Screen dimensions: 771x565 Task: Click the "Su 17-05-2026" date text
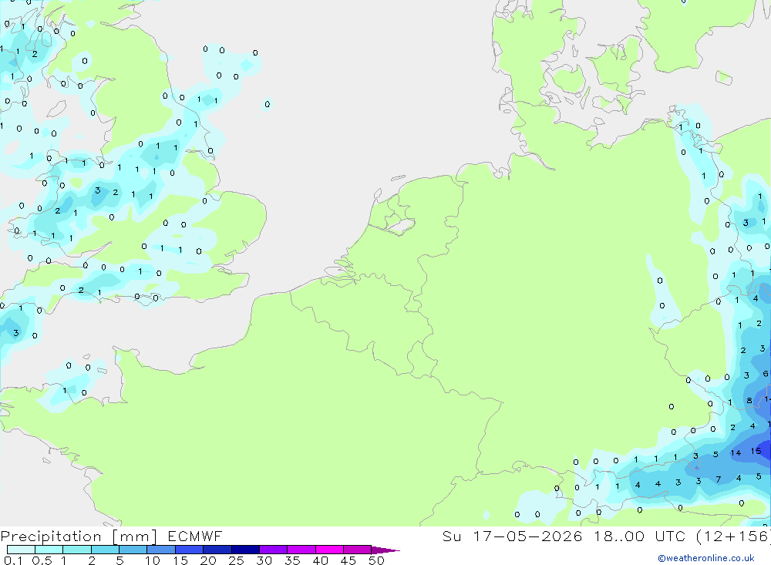coord(513,536)
